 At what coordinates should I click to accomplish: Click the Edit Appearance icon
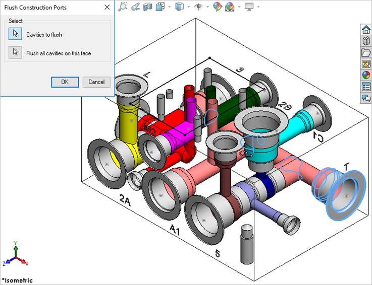[x=218, y=7]
